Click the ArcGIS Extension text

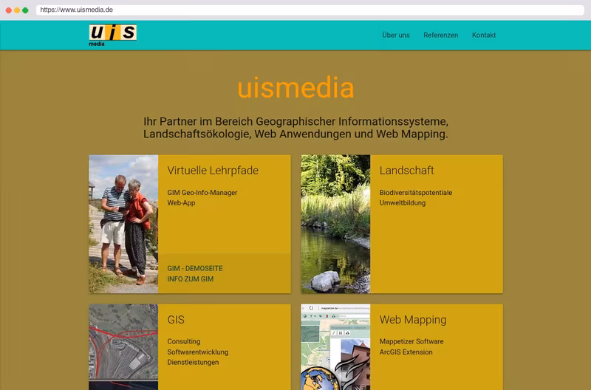pyautogui.click(x=406, y=352)
